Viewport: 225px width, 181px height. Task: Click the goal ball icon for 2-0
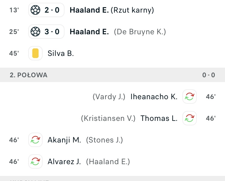(x=35, y=10)
